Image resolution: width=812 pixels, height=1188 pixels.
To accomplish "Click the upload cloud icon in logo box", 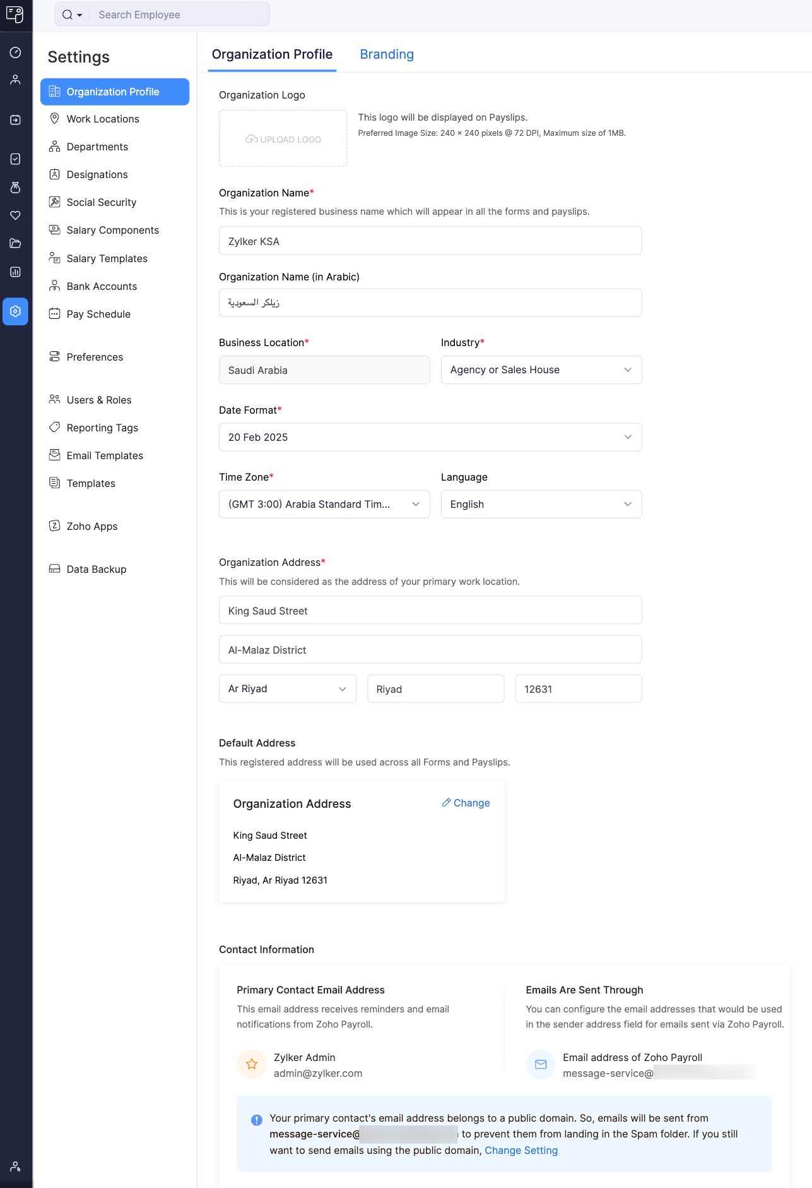I will (x=251, y=139).
